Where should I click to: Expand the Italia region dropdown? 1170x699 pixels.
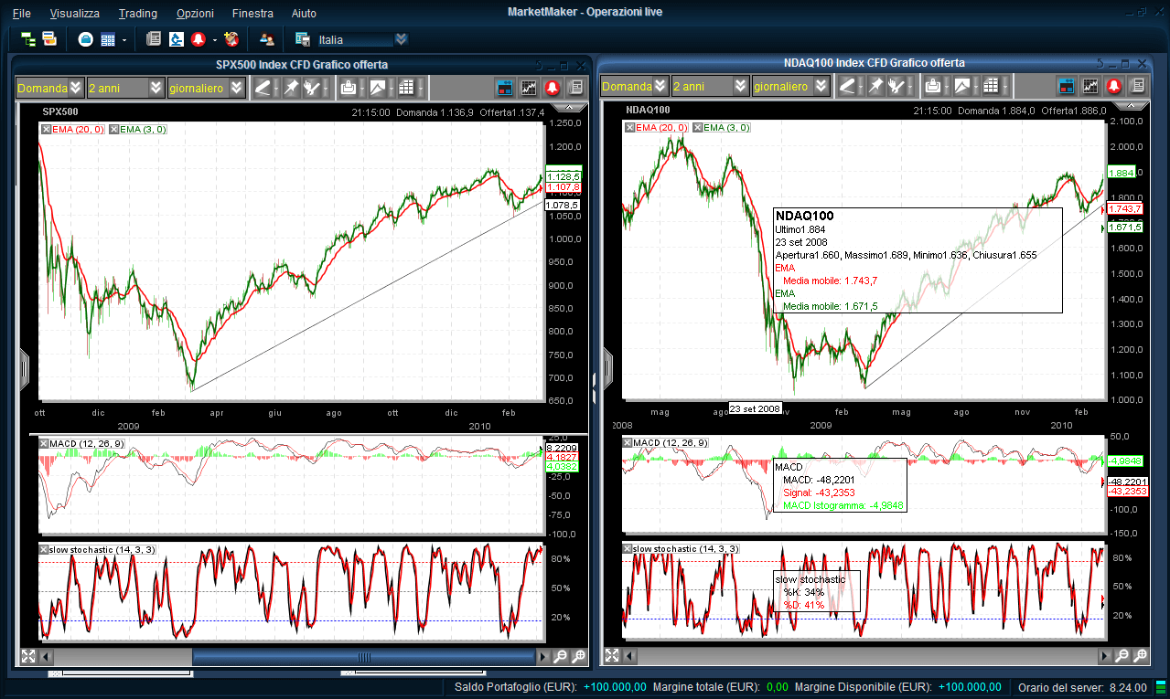(401, 39)
